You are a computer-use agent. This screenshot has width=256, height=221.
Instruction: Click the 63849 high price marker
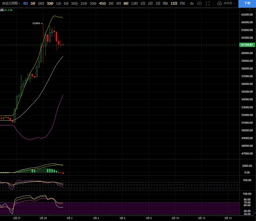pyautogui.click(x=36, y=23)
